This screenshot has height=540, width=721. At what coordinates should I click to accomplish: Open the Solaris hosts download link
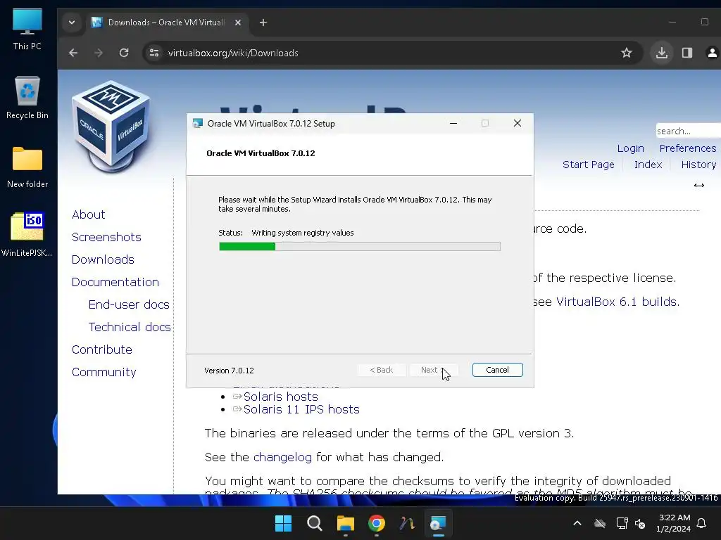[x=280, y=397]
